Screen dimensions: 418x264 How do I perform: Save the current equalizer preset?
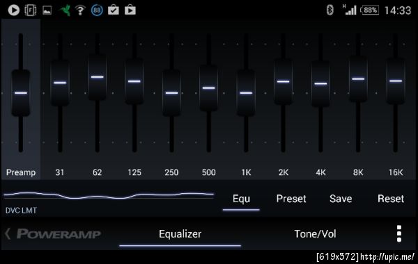341,199
